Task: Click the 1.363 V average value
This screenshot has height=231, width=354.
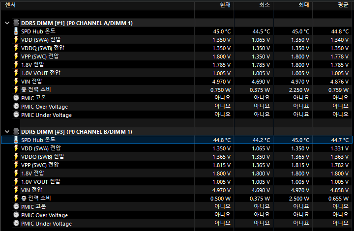Action: pos(340,157)
